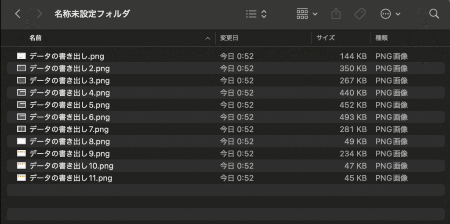Select thumbnail of データの書き出し 9.png
Image resolution: width=450 pixels, height=224 pixels.
click(22, 153)
